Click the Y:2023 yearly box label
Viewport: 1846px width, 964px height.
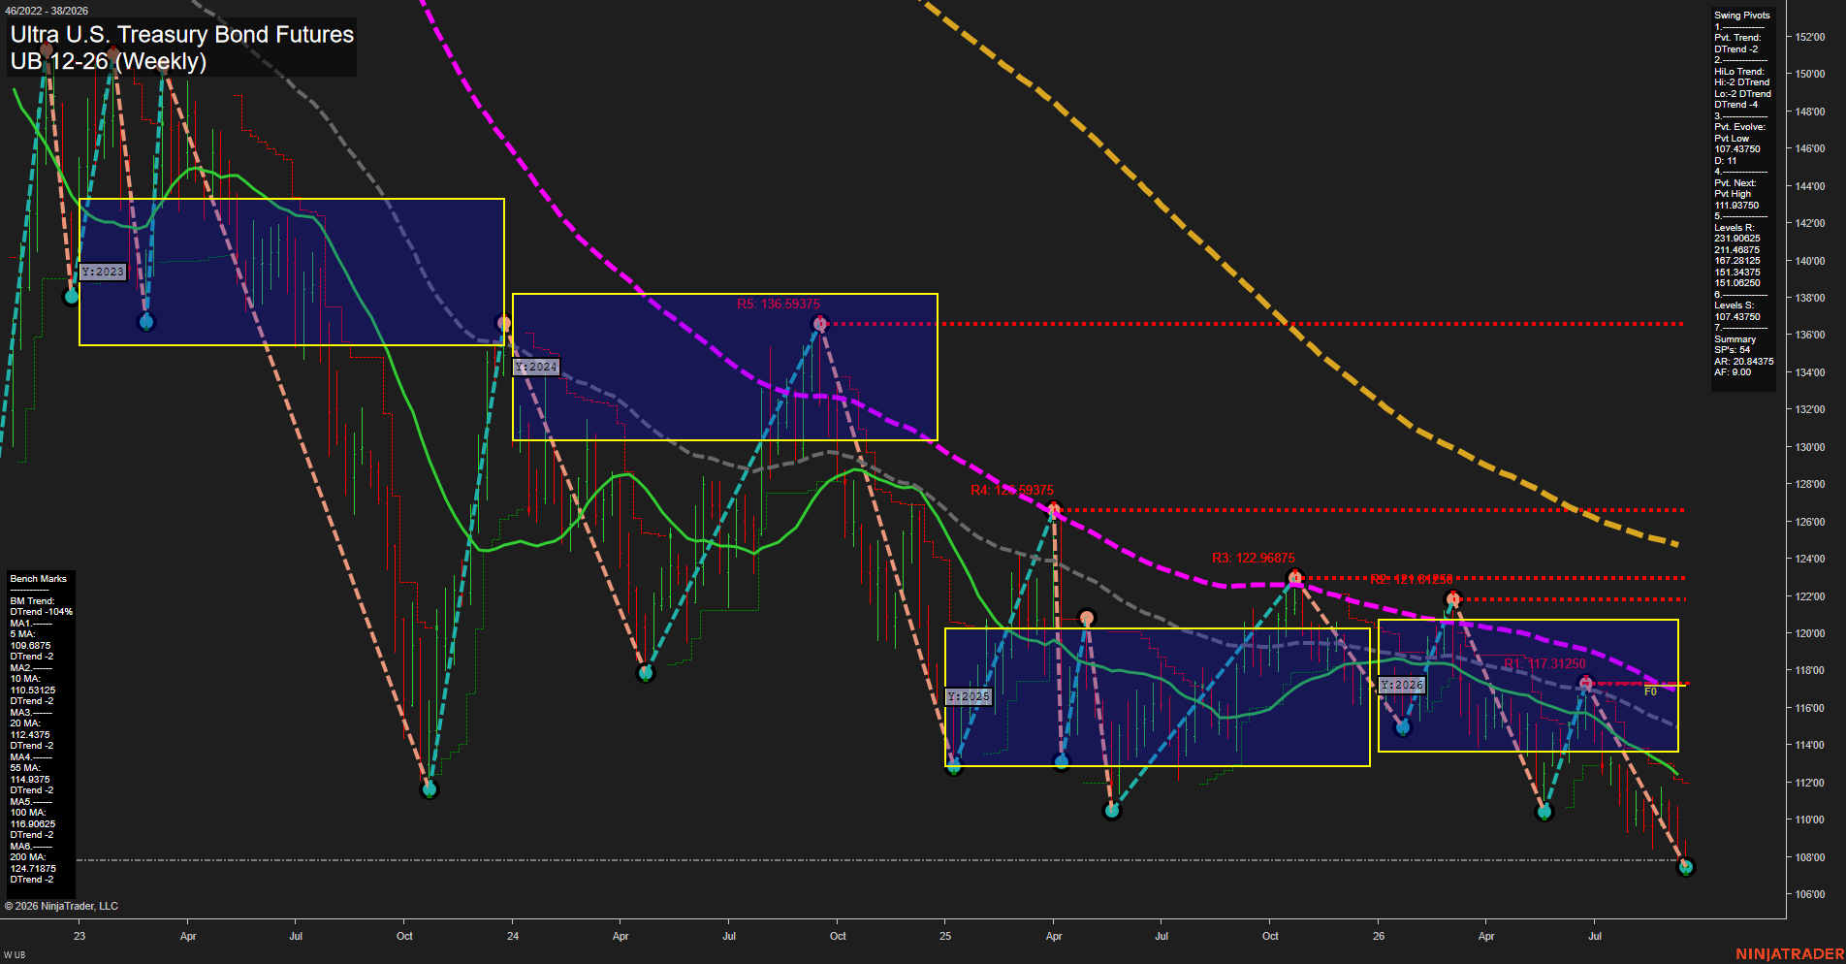click(x=103, y=273)
